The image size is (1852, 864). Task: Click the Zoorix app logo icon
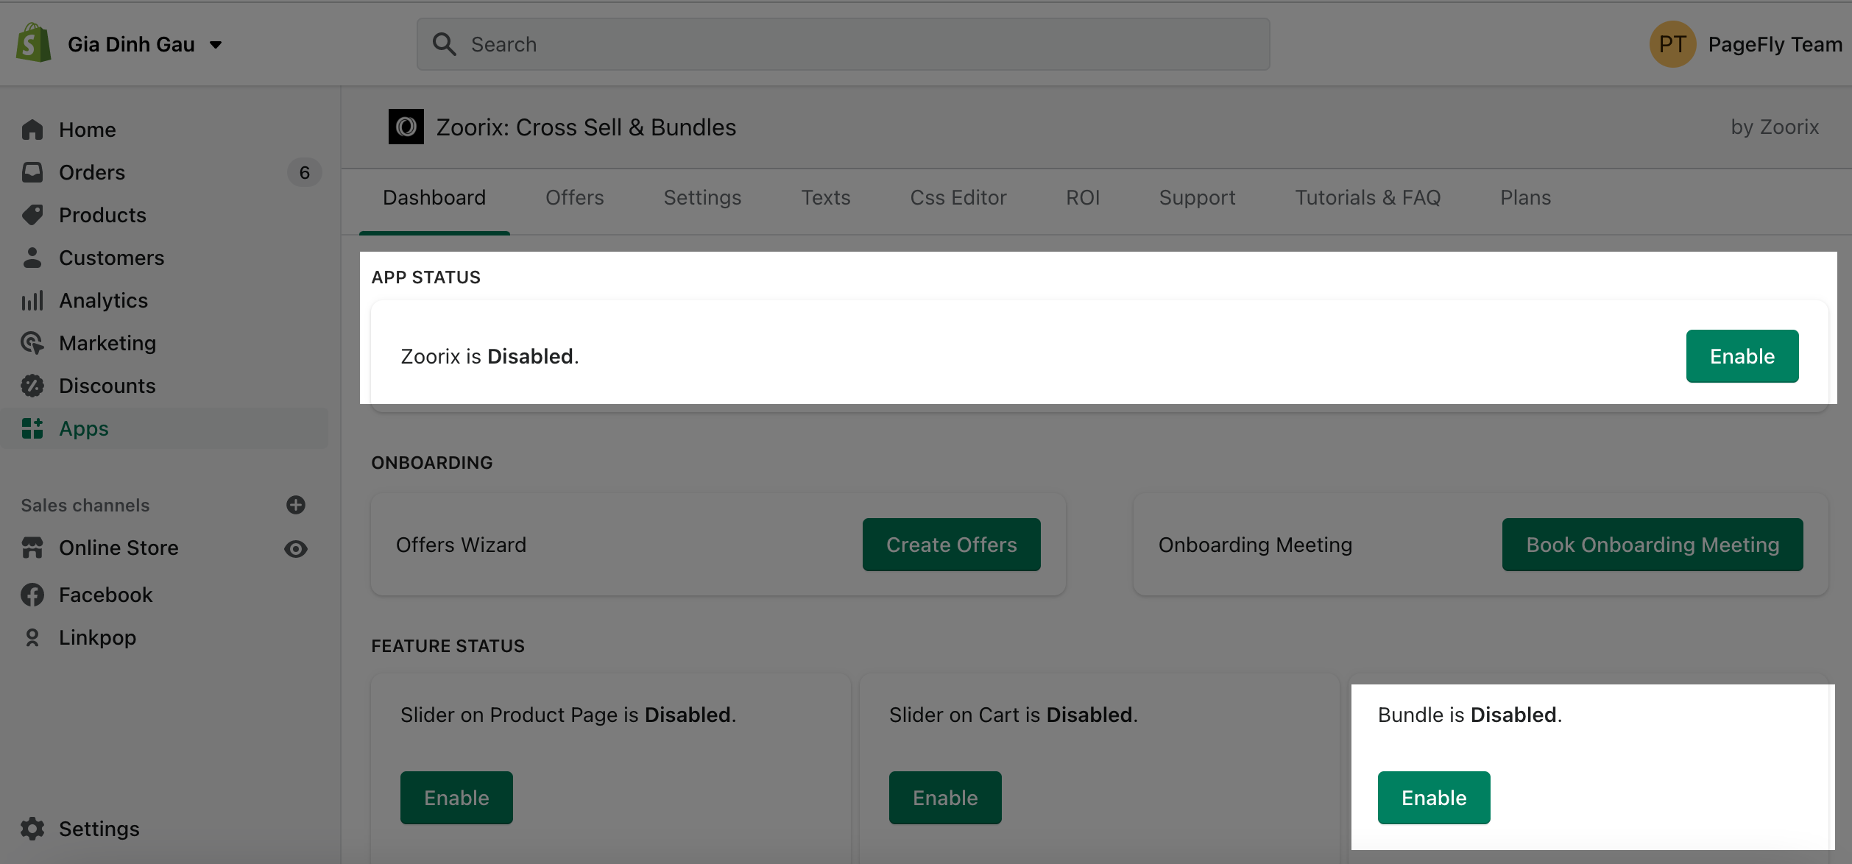(406, 127)
